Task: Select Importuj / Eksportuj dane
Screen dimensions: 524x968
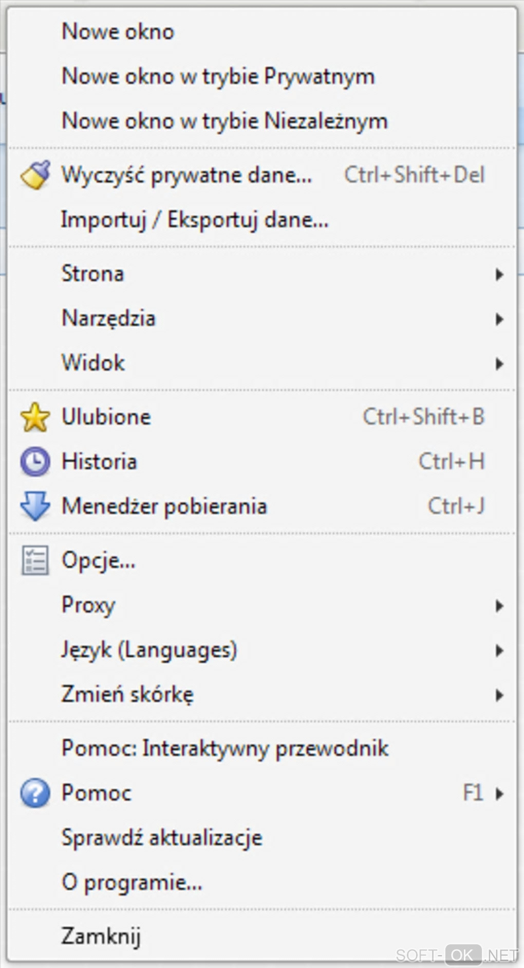Action: coord(195,220)
